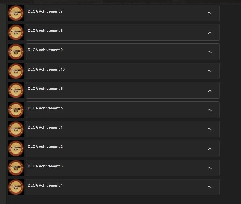Click the placeholder icon for DLCA Achivement 1
241x204 pixels.
coord(16,129)
